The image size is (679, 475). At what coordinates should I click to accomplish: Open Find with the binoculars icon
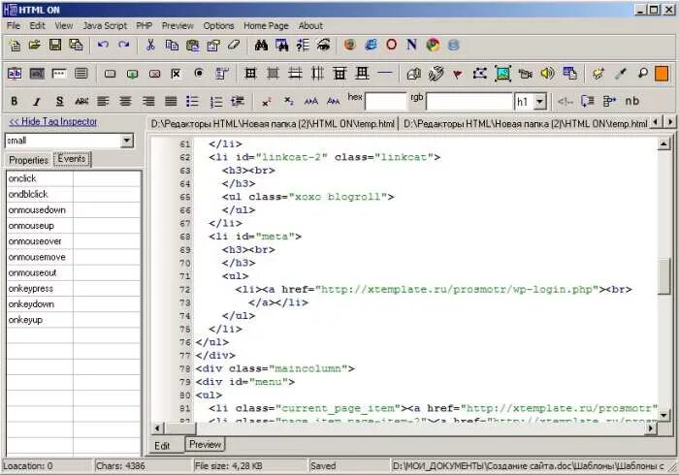[x=261, y=45]
